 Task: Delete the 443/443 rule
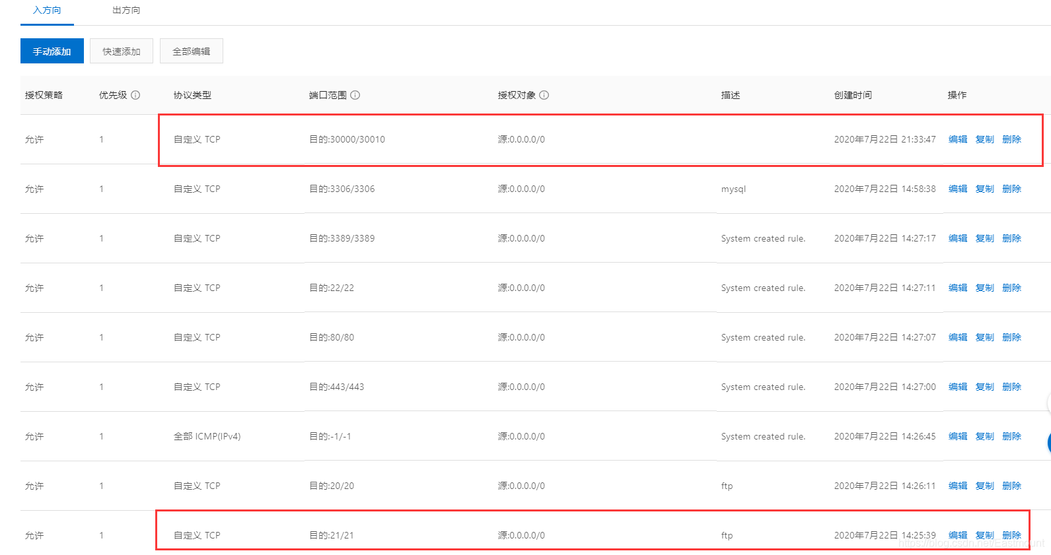[1012, 387]
